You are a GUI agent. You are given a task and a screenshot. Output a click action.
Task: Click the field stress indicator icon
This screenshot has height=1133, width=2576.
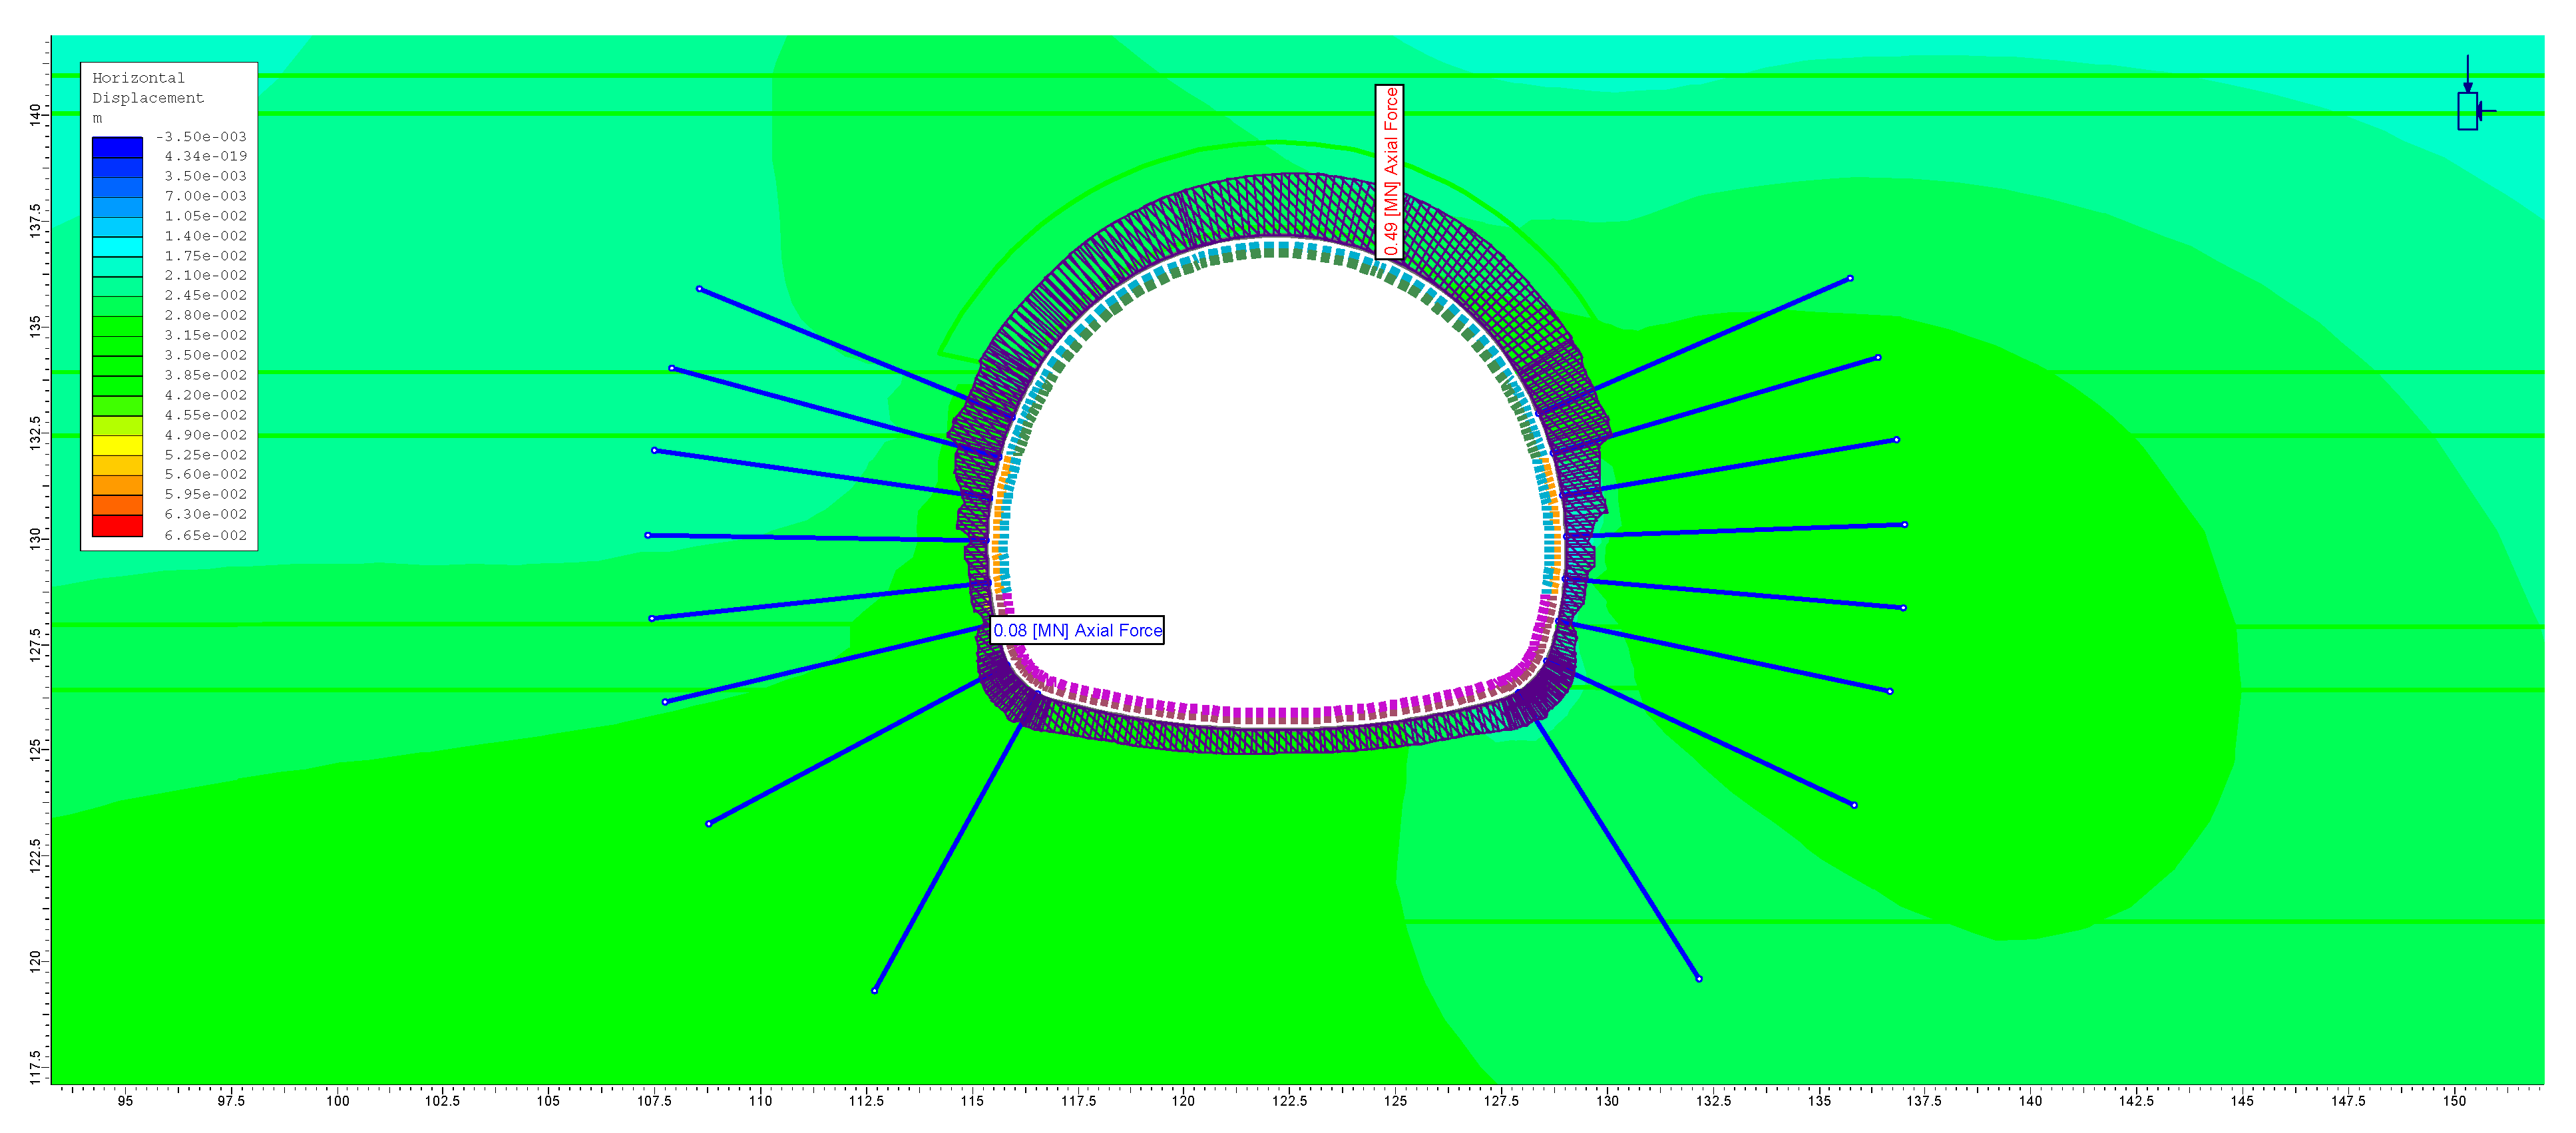coord(2467,109)
